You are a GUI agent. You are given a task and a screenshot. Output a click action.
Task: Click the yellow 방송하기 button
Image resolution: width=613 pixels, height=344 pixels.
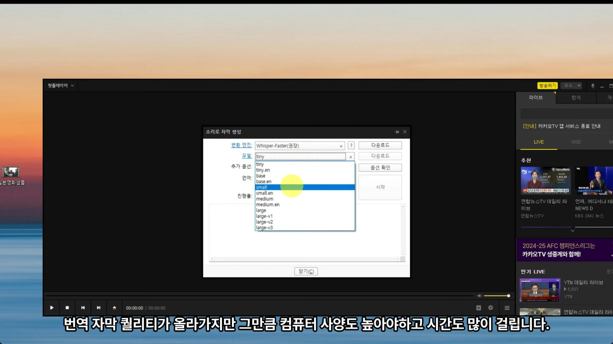[x=547, y=86]
